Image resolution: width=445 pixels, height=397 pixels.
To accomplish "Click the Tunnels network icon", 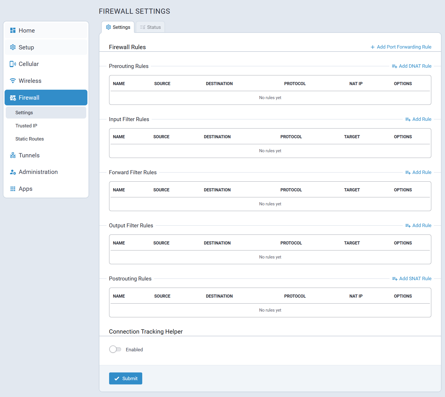I will pos(13,155).
